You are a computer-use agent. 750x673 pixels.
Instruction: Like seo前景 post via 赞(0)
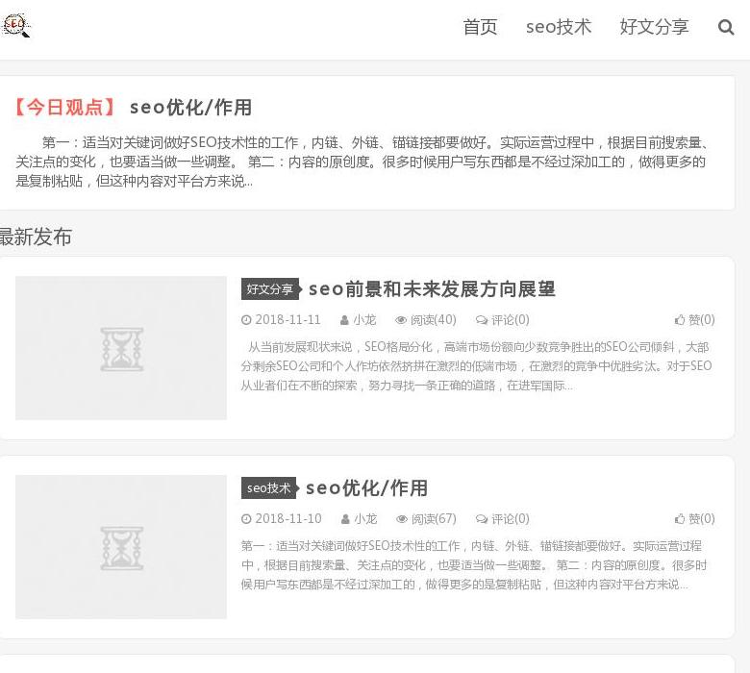pos(702,319)
